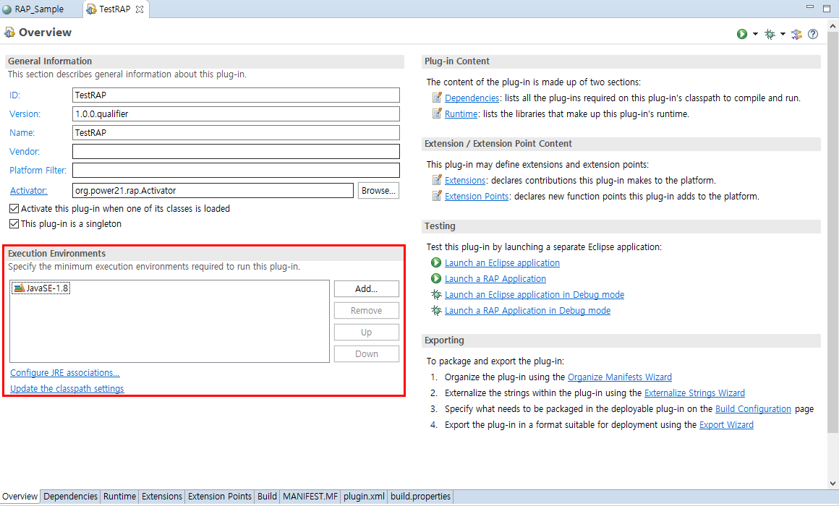
Task: Open the plugin.xml tab
Action: 364,497
